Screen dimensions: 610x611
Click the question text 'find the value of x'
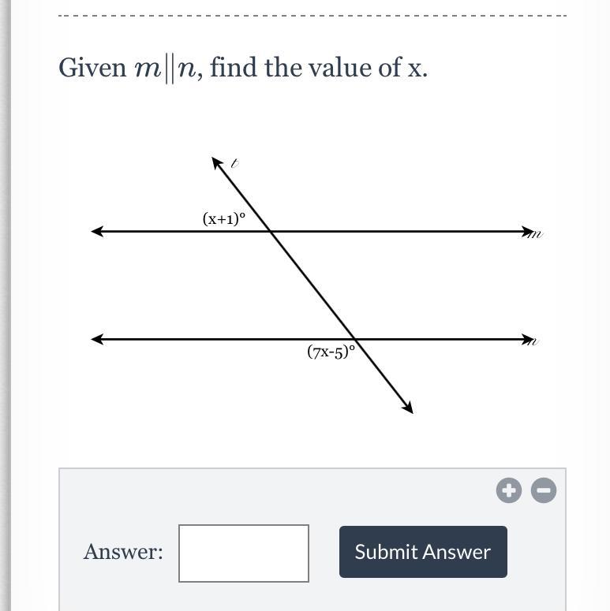(x=319, y=67)
